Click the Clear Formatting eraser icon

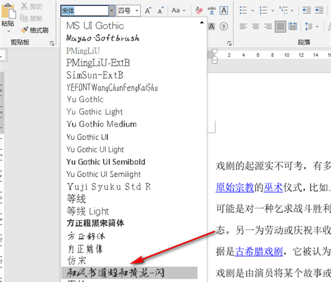pos(200,10)
